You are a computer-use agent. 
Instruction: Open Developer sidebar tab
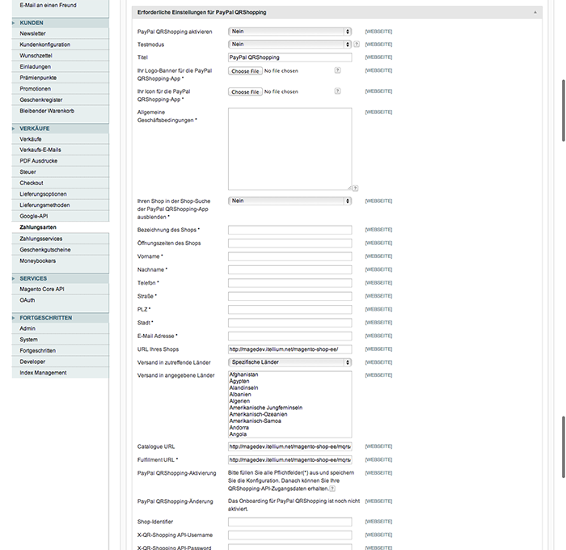(61, 362)
